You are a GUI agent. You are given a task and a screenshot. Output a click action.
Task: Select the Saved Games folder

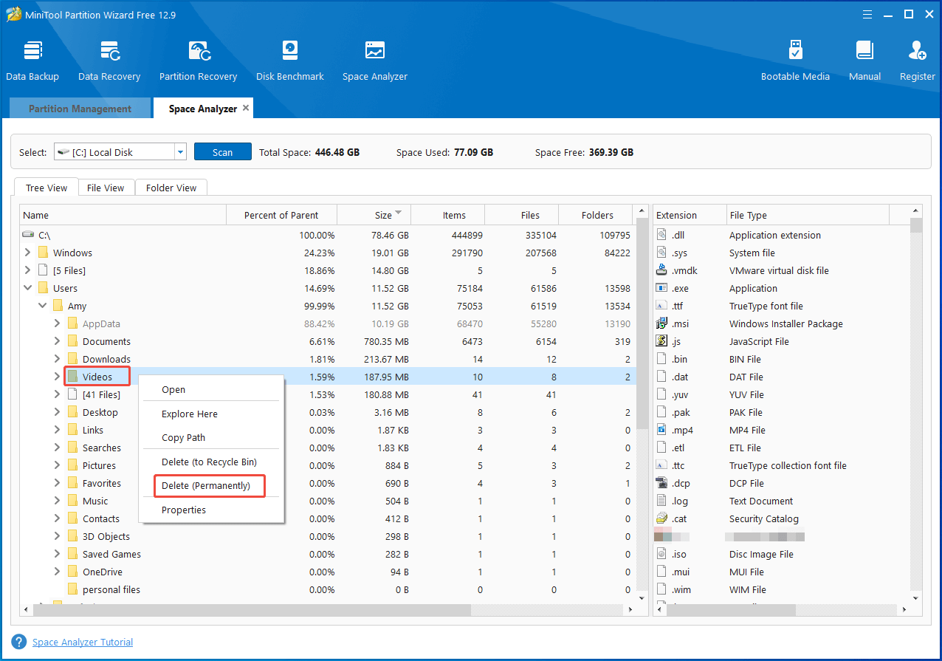[x=328, y=554]
